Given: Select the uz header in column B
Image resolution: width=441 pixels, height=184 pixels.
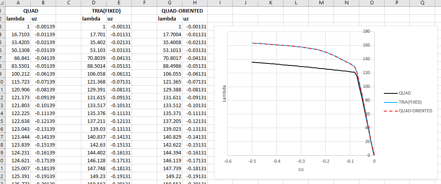Looking at the screenshot, I should pyautogui.click(x=43, y=19).
